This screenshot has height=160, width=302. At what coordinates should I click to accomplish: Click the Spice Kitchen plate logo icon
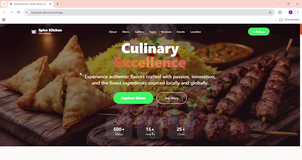click(x=34, y=32)
